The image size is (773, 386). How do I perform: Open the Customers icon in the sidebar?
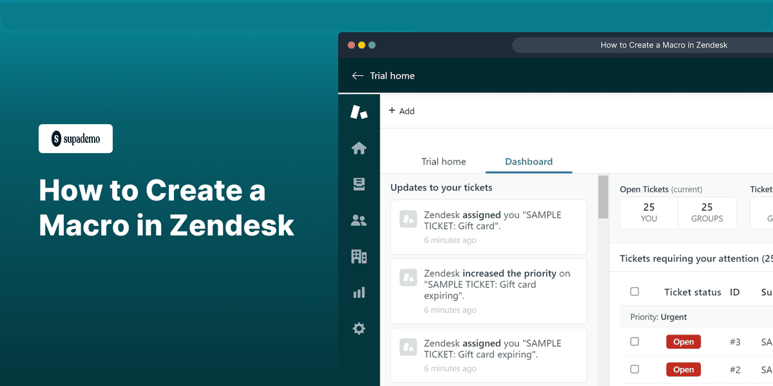click(x=359, y=220)
